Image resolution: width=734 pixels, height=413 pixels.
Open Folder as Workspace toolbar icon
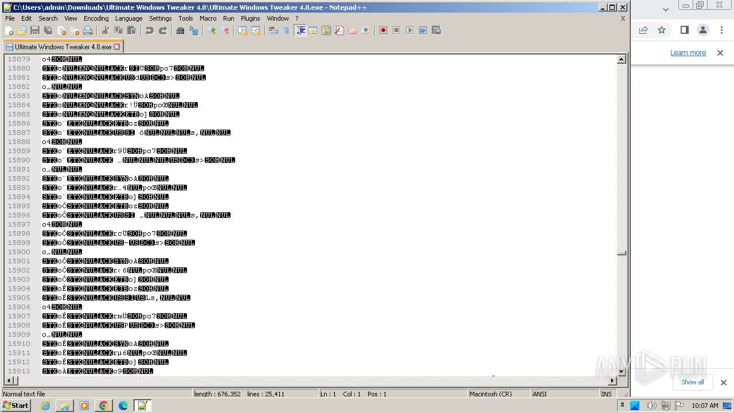coord(353,30)
